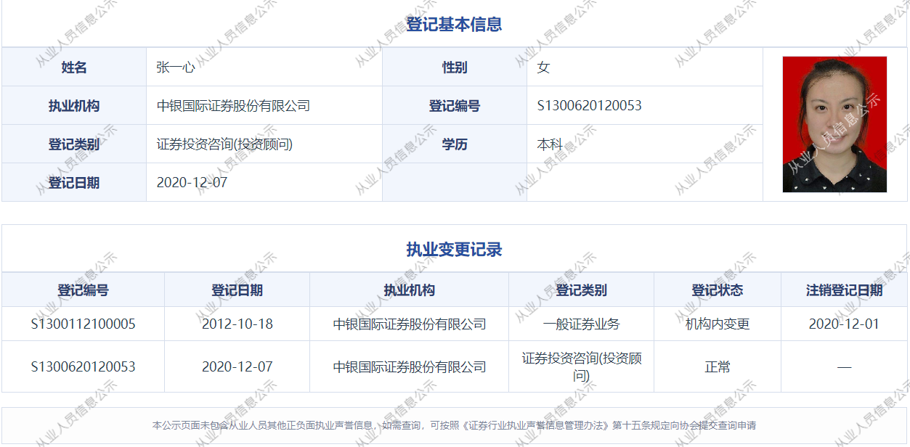
Task: Click the gender value 女
Action: [x=543, y=67]
